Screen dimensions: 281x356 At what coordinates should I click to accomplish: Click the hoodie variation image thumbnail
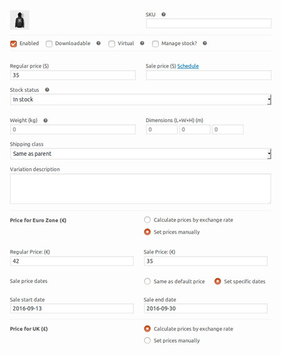click(20, 20)
